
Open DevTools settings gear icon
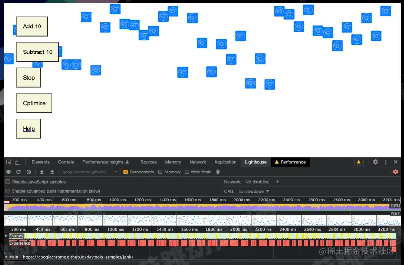point(376,162)
